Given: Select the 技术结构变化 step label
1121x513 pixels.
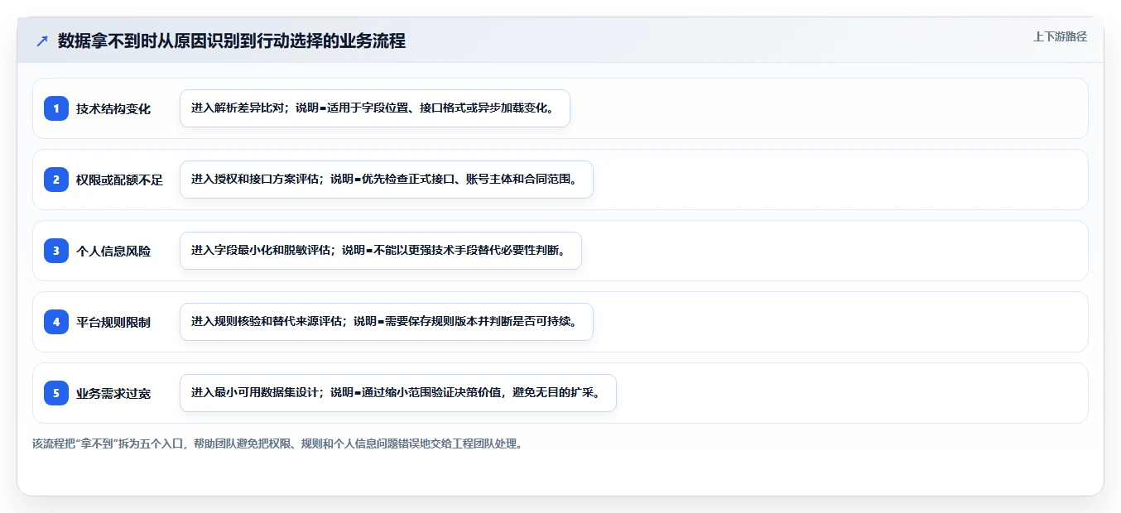Looking at the screenshot, I should (113, 108).
